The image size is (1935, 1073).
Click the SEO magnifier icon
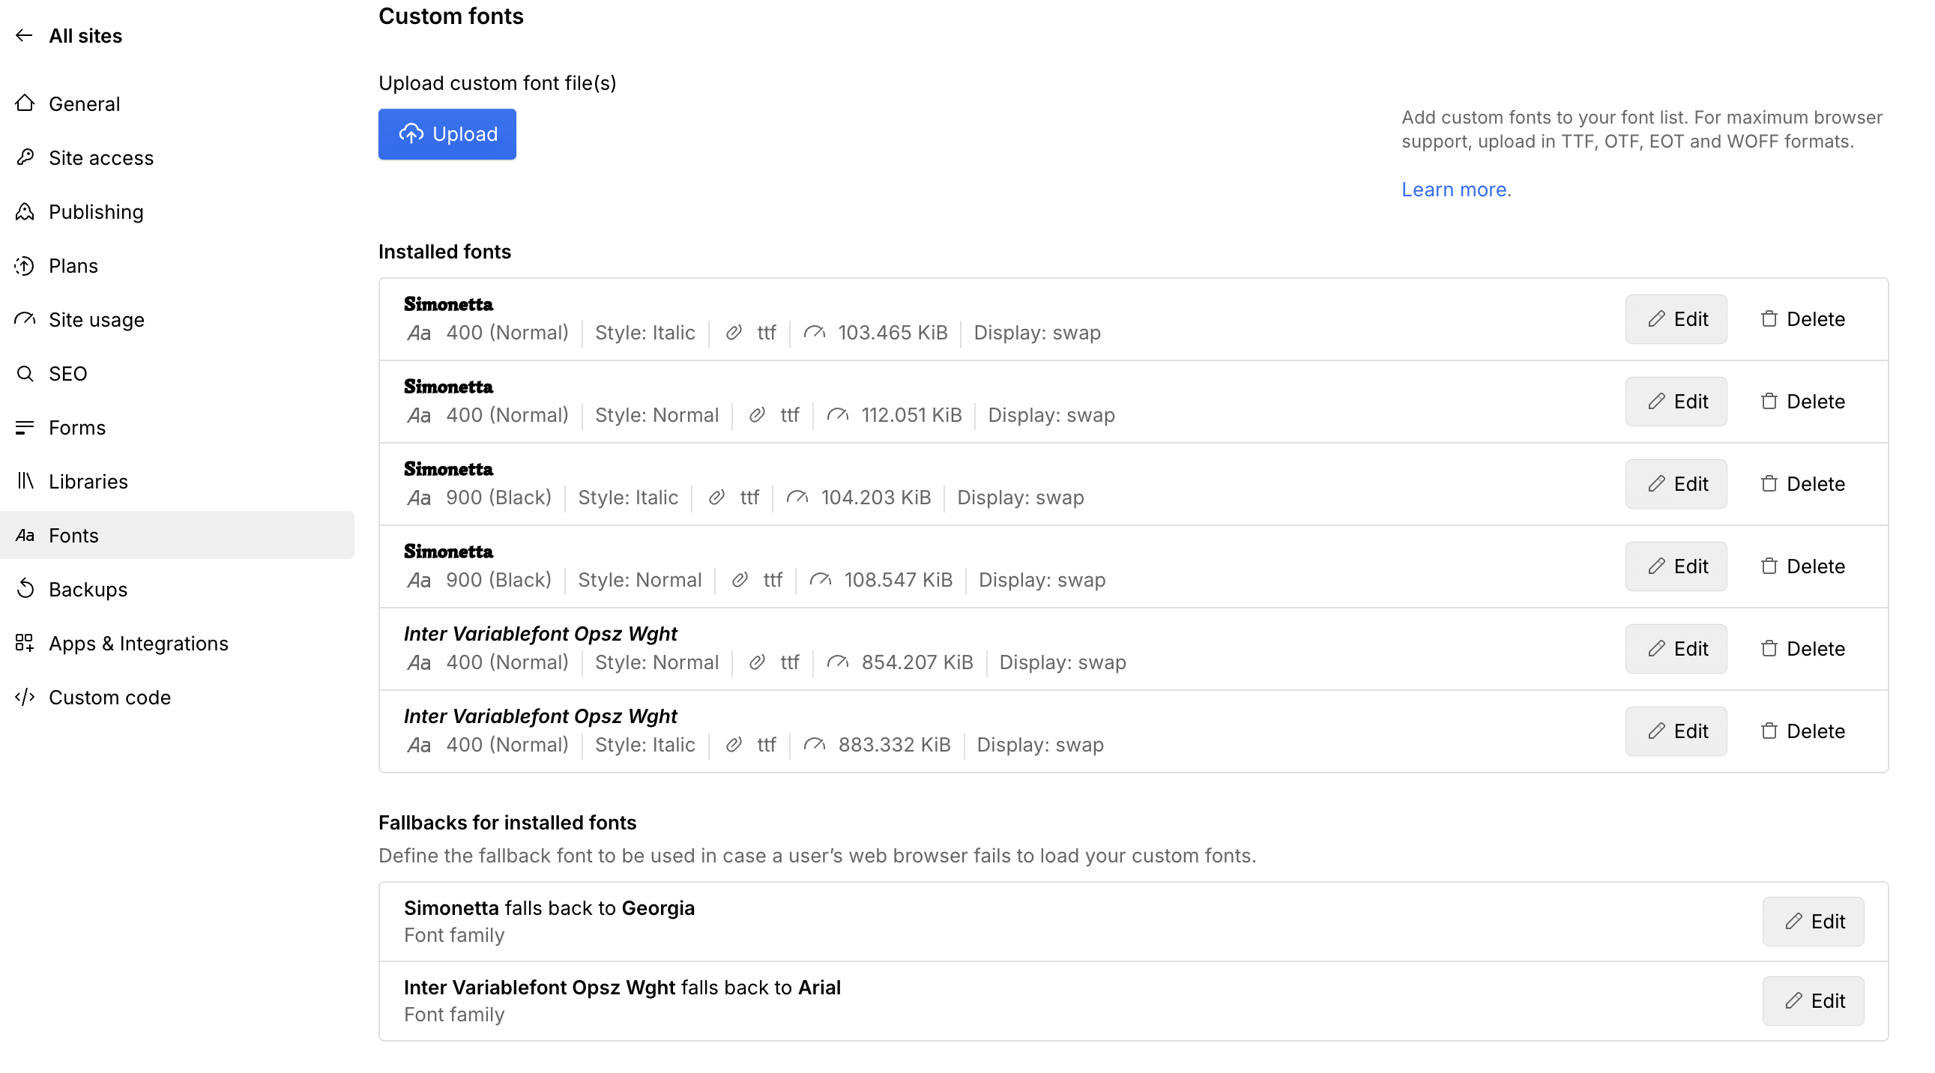pyautogui.click(x=25, y=373)
